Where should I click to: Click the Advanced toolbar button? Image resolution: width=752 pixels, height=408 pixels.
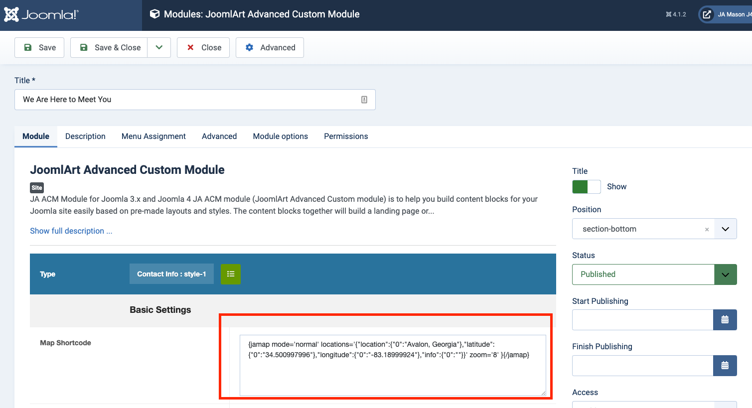click(x=270, y=48)
